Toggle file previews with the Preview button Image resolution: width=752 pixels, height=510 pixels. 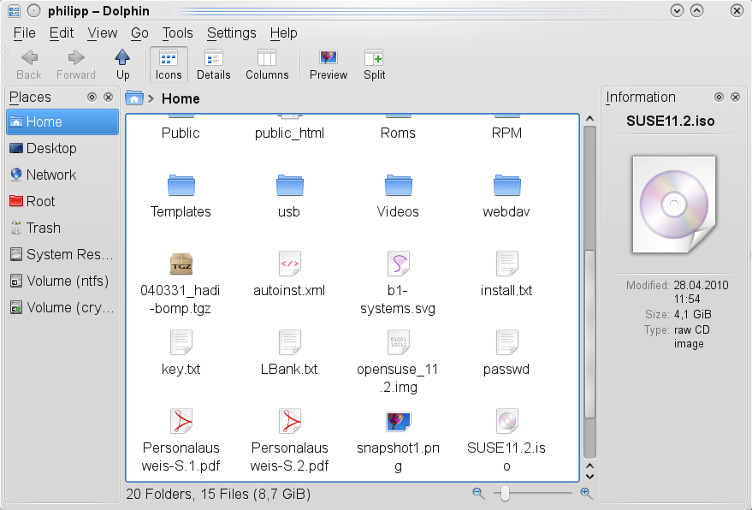click(329, 64)
